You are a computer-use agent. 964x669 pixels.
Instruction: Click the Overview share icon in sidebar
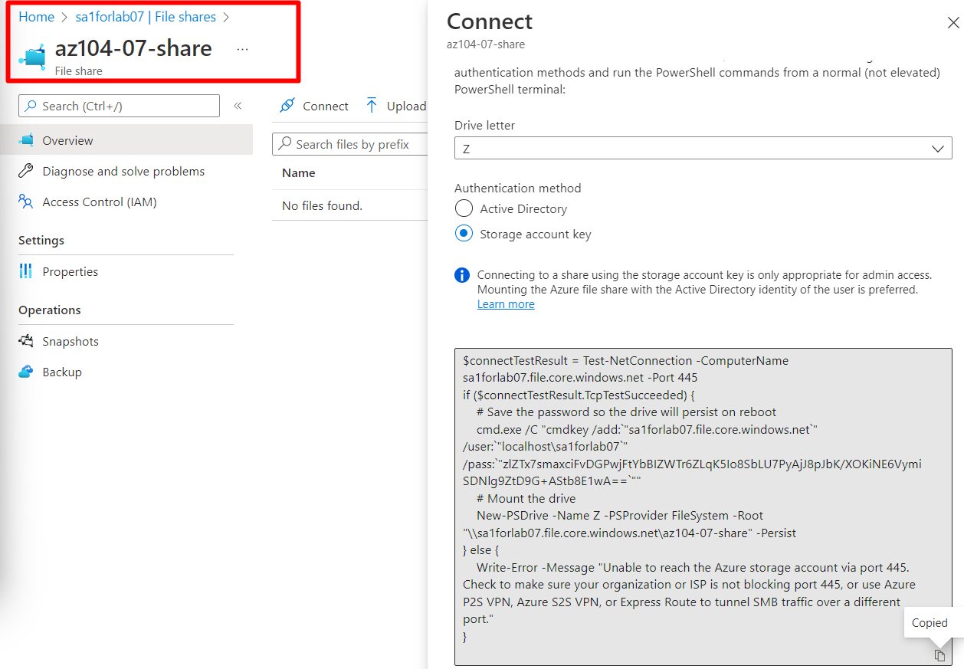pos(27,140)
